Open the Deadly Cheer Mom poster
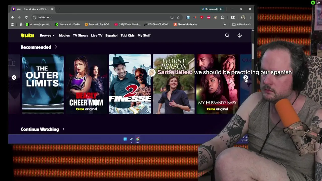 click(86, 84)
